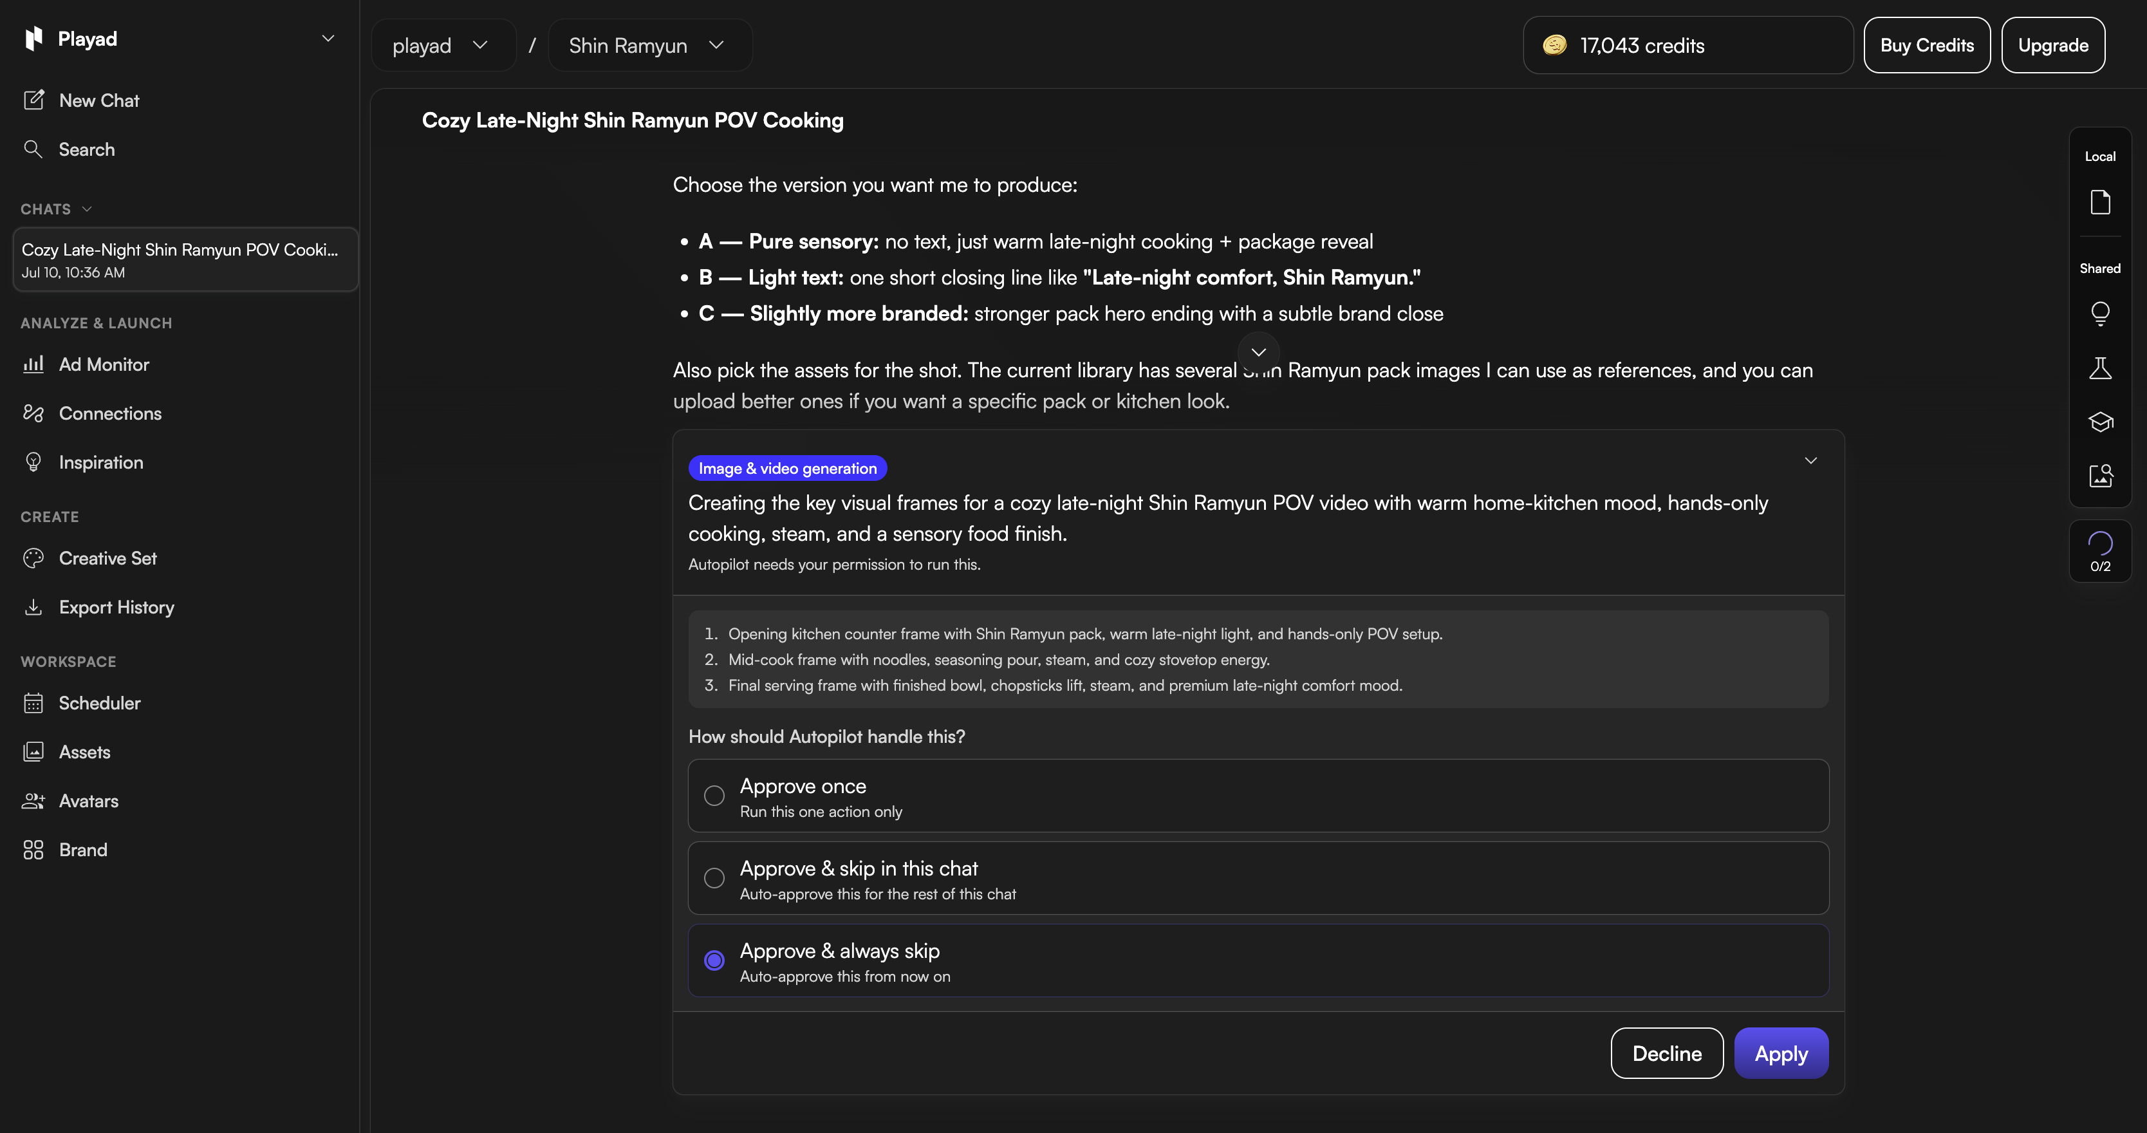The height and width of the screenshot is (1133, 2147).
Task: Open the Scheduler calendar icon
Action: 33,703
